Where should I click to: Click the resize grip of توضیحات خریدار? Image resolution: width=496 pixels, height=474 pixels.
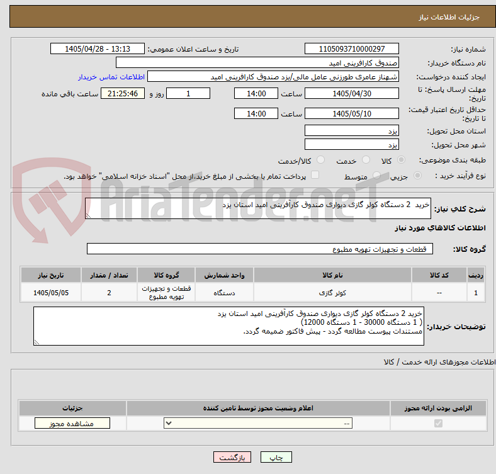(x=37, y=342)
